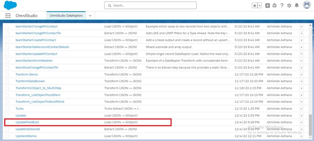This screenshot has height=141, width=314.
Task: Open the Notifications bell icon
Action: coord(297,6)
